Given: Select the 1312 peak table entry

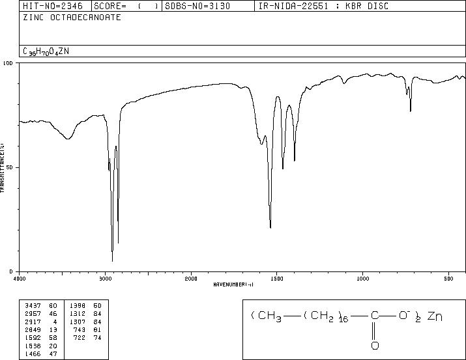Looking at the screenshot, I should coord(78,314).
